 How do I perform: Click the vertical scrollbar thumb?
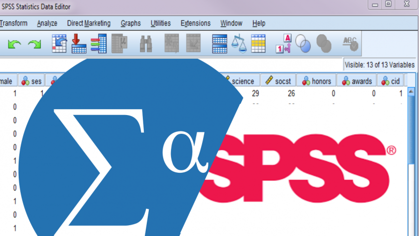pos(411,131)
